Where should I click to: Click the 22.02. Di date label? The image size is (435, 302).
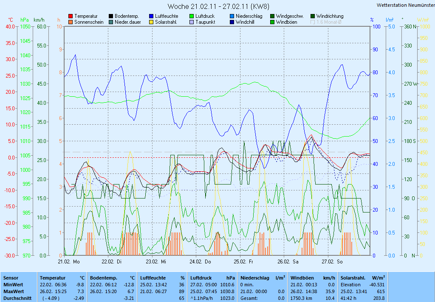(x=112, y=262)
